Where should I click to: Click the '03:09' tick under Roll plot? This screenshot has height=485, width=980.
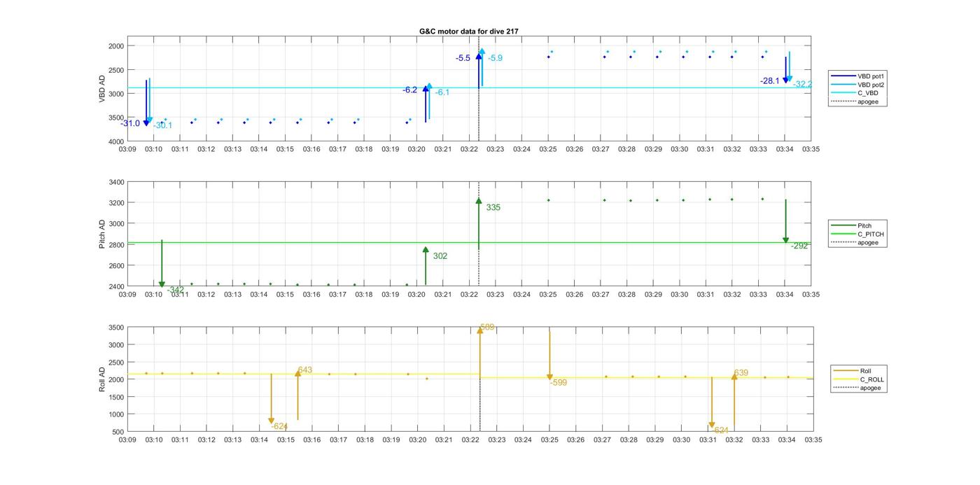coord(127,440)
